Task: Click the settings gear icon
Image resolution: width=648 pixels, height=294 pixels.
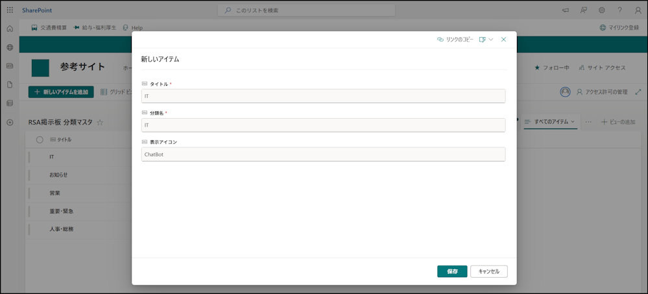Action: click(x=602, y=10)
